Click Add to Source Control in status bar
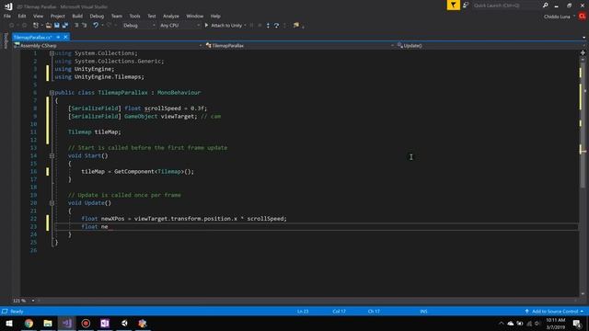This screenshot has width=589, height=331. [x=554, y=312]
